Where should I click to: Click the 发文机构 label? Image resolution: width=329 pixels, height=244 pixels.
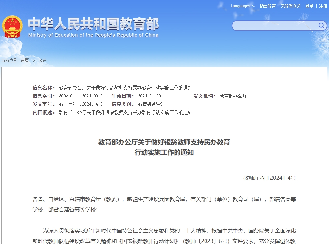coord(205,96)
